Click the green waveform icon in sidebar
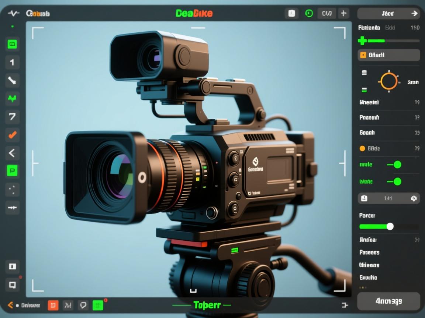 (x=12, y=98)
